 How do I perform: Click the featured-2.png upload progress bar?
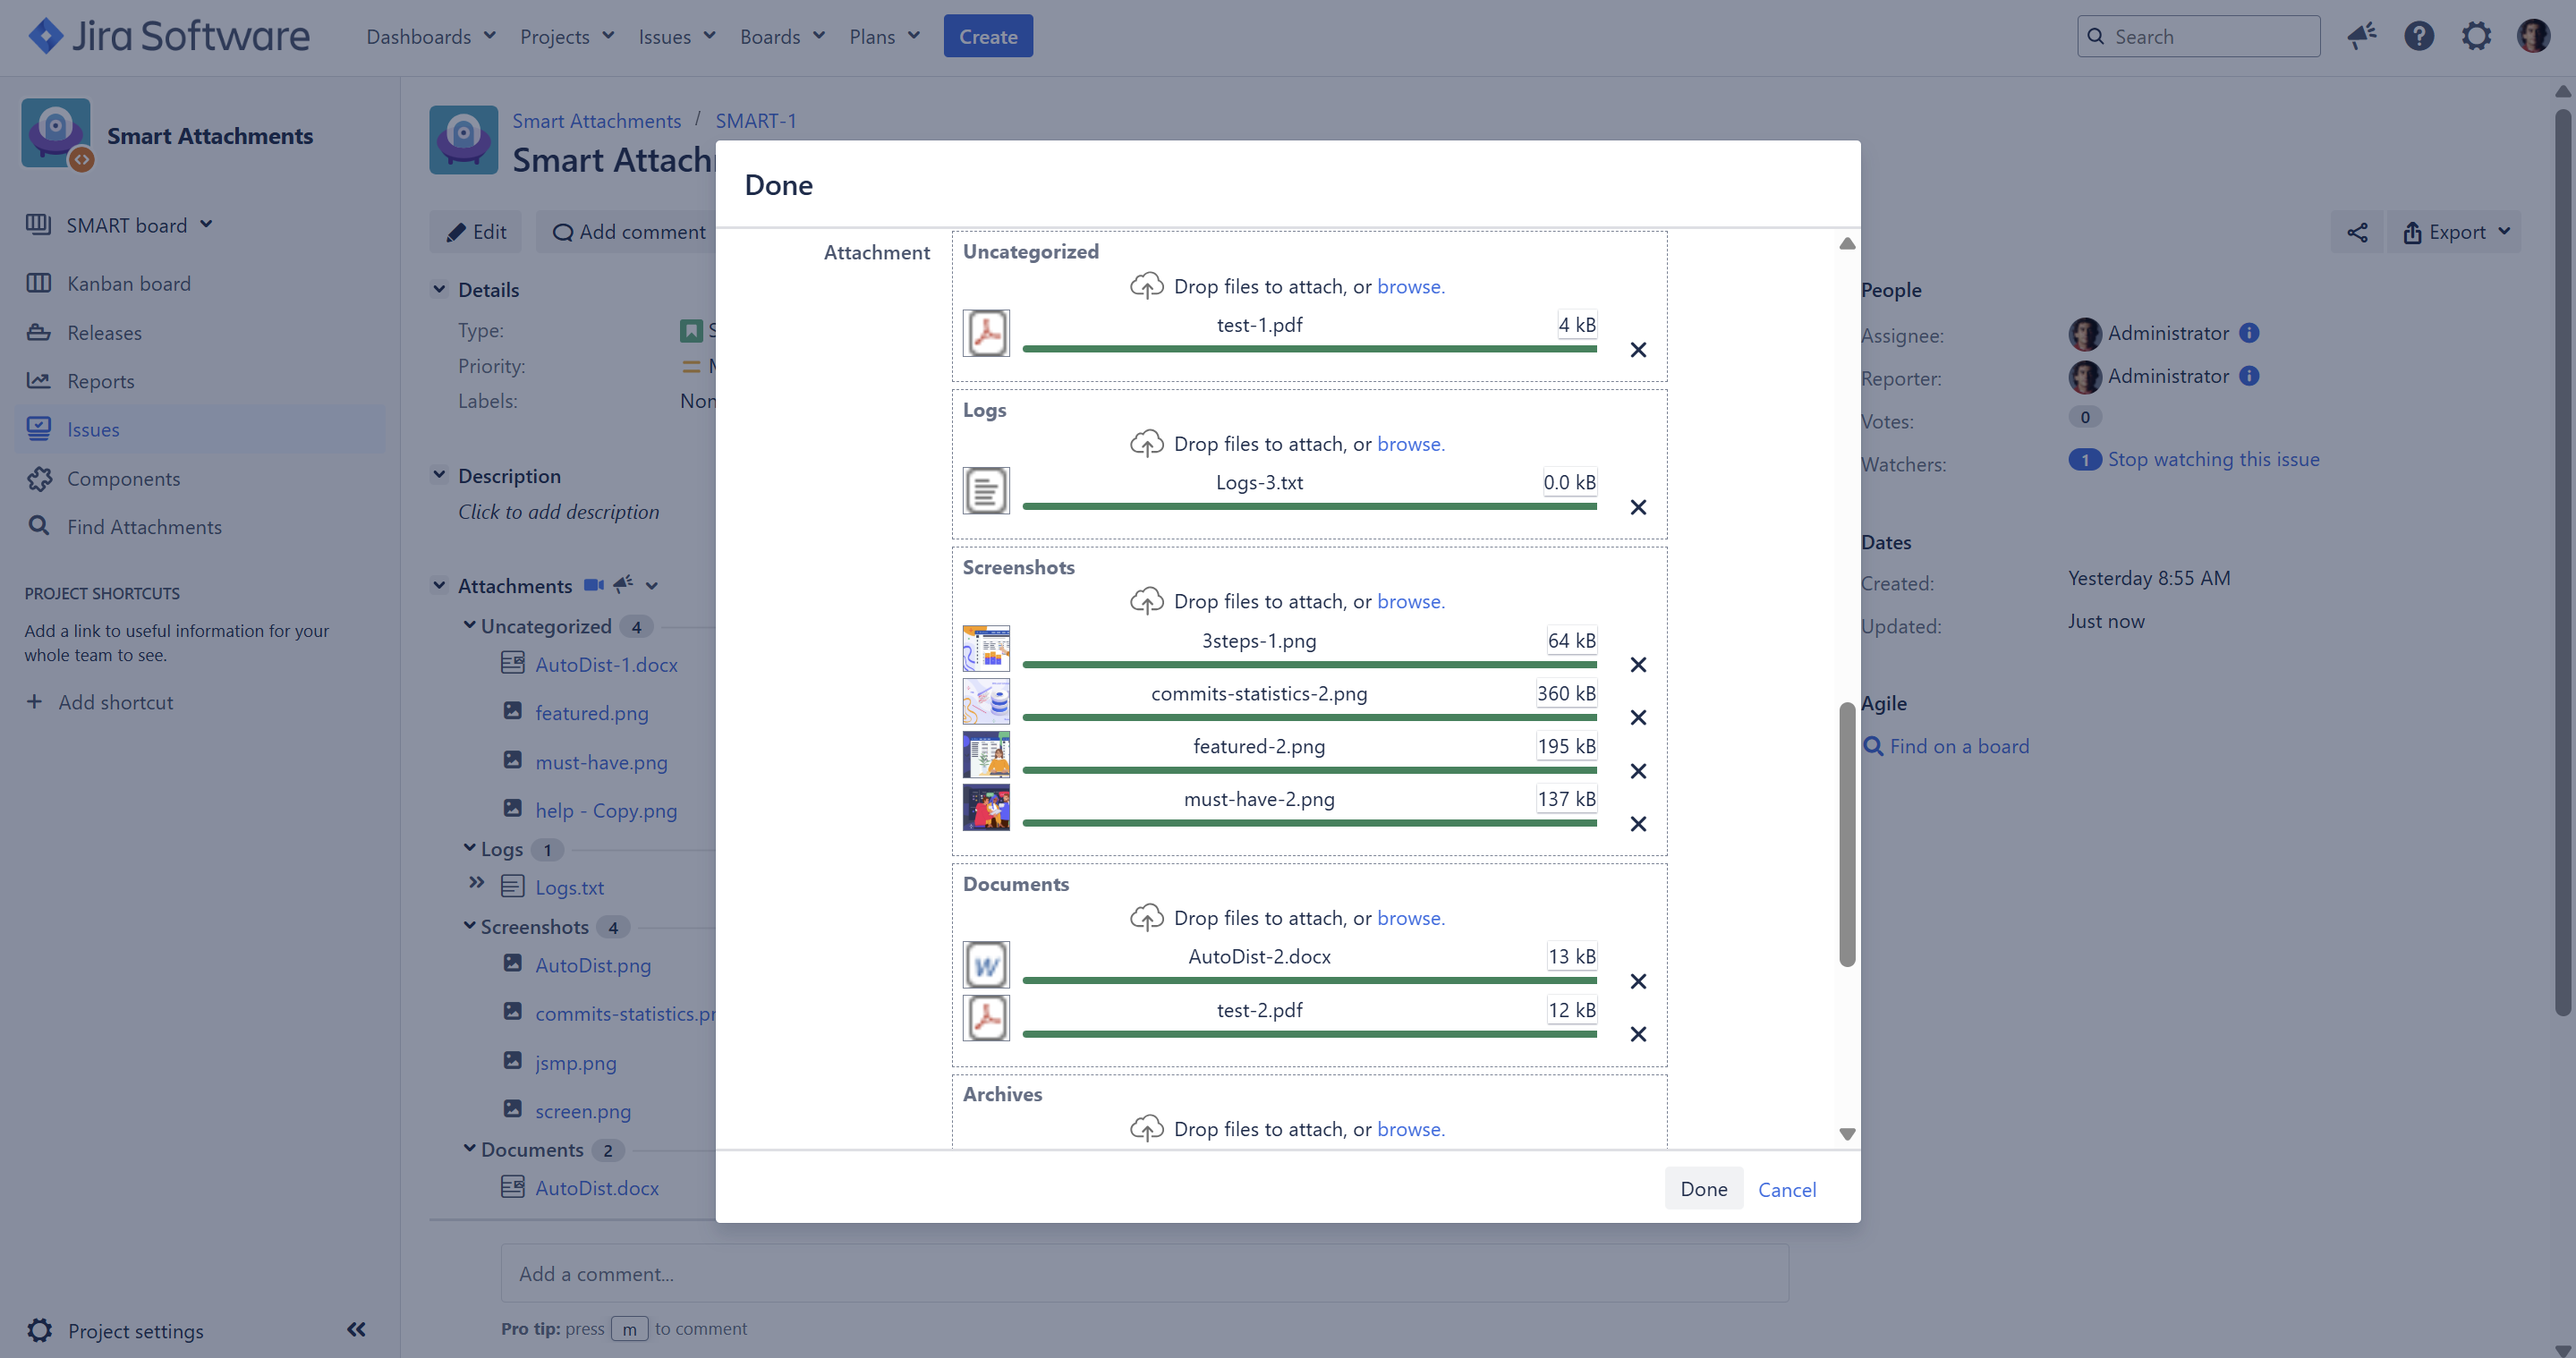point(1308,770)
